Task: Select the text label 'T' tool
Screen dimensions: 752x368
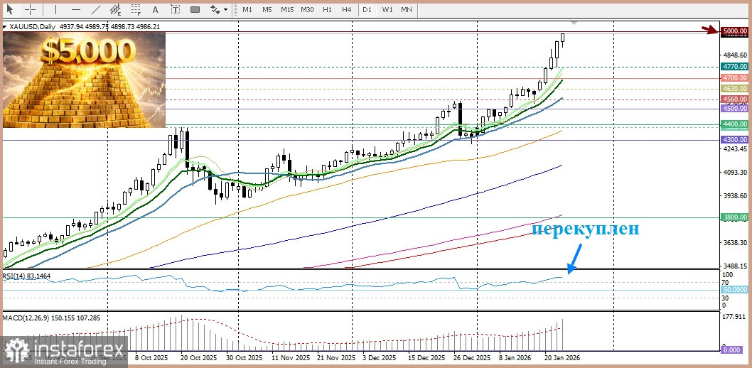Action: (176, 9)
